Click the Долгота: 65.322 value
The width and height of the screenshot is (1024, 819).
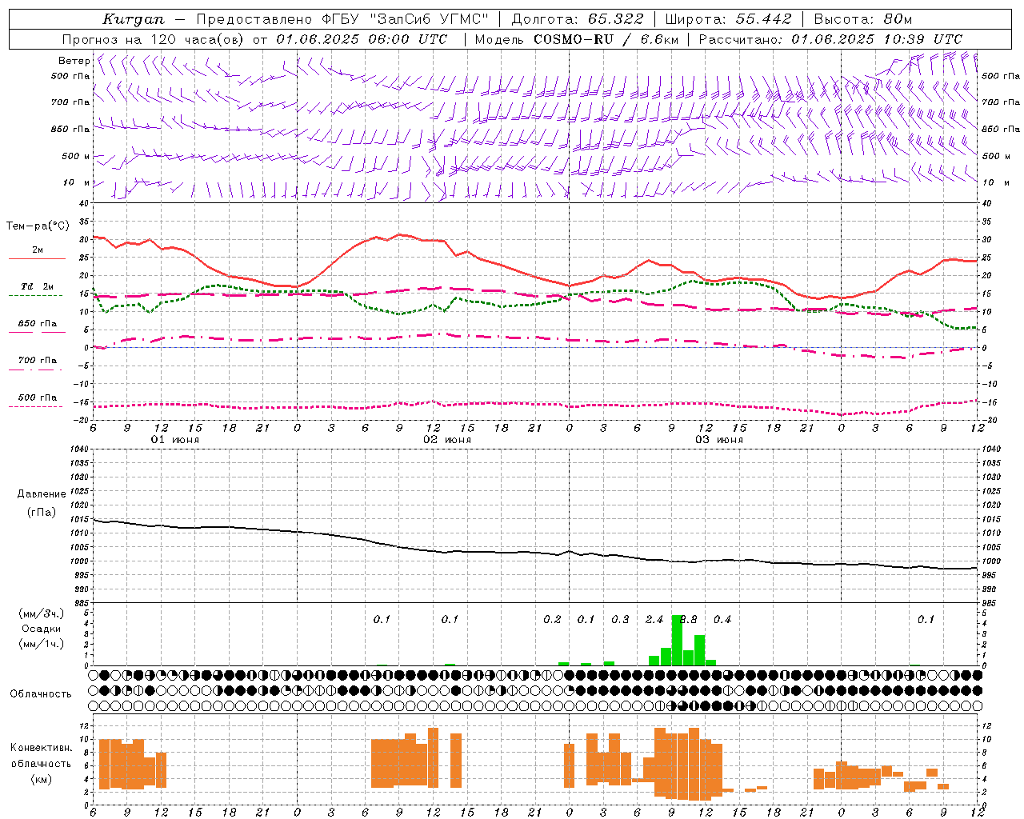pyautogui.click(x=578, y=19)
